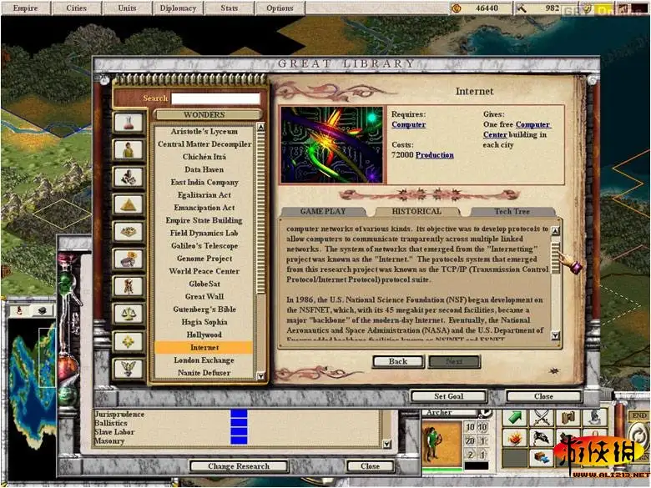Click the Change Research button
The width and height of the screenshot is (651, 488).
tap(239, 466)
